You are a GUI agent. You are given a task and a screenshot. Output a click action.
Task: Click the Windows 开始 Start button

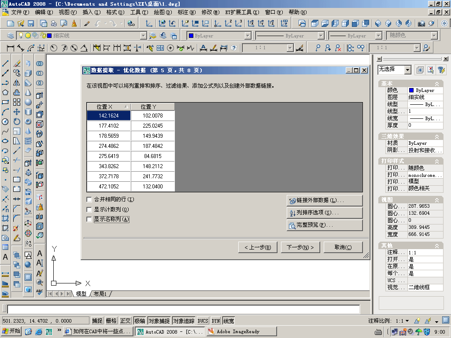[11, 331]
